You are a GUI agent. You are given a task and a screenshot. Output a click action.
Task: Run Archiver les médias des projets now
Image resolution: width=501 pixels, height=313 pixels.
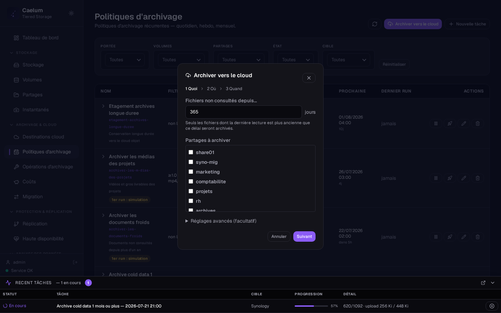(450, 178)
